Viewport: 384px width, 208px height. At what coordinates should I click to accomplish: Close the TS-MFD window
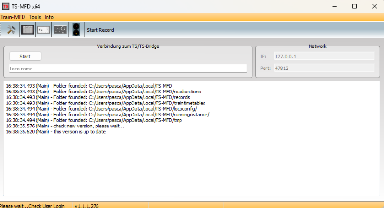click(x=375, y=6)
